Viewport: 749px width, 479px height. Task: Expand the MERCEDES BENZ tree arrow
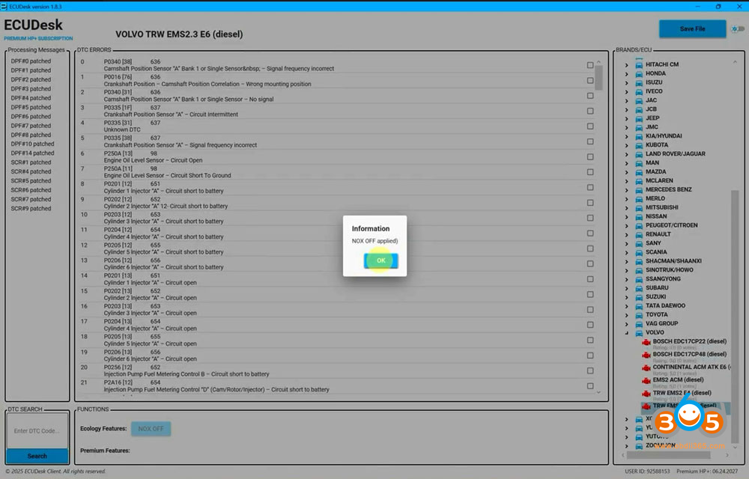click(x=627, y=189)
